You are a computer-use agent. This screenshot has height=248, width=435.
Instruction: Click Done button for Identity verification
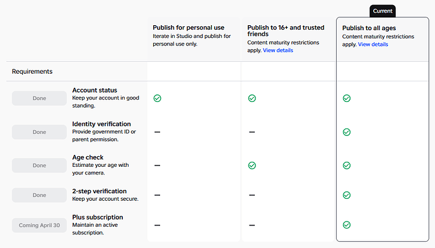click(39, 132)
